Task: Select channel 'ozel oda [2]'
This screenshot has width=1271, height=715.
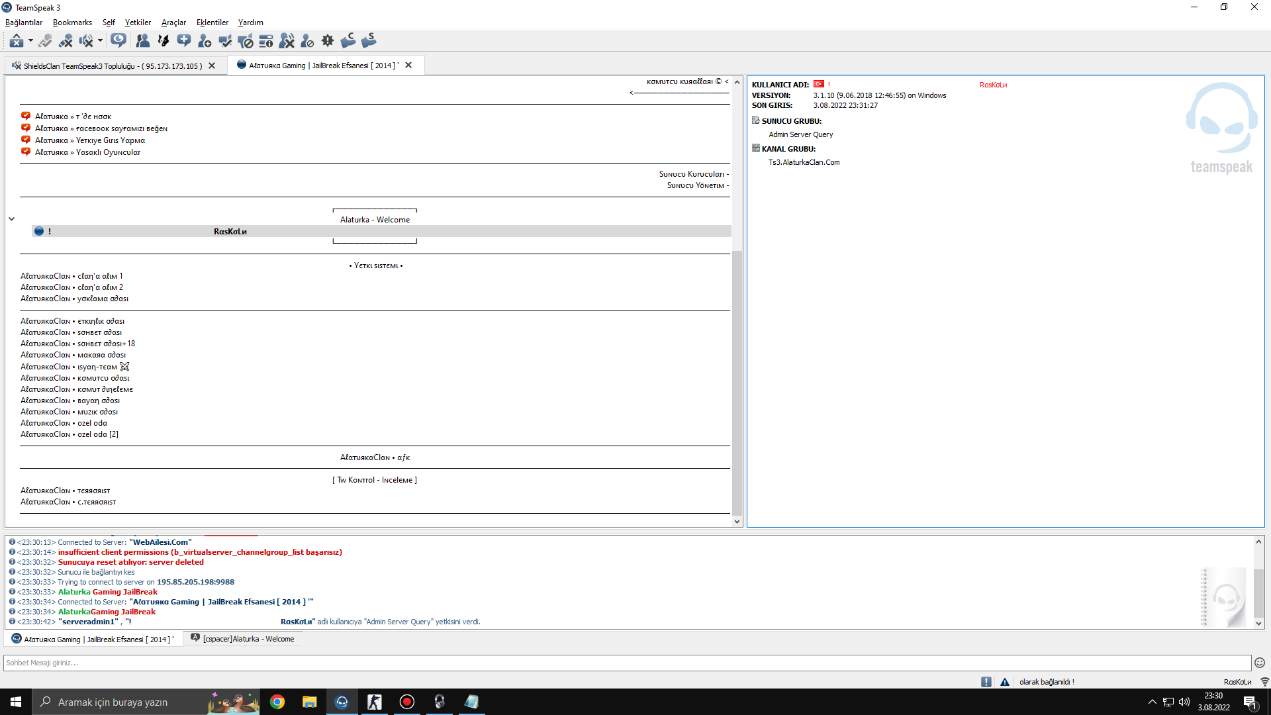Action: (70, 434)
